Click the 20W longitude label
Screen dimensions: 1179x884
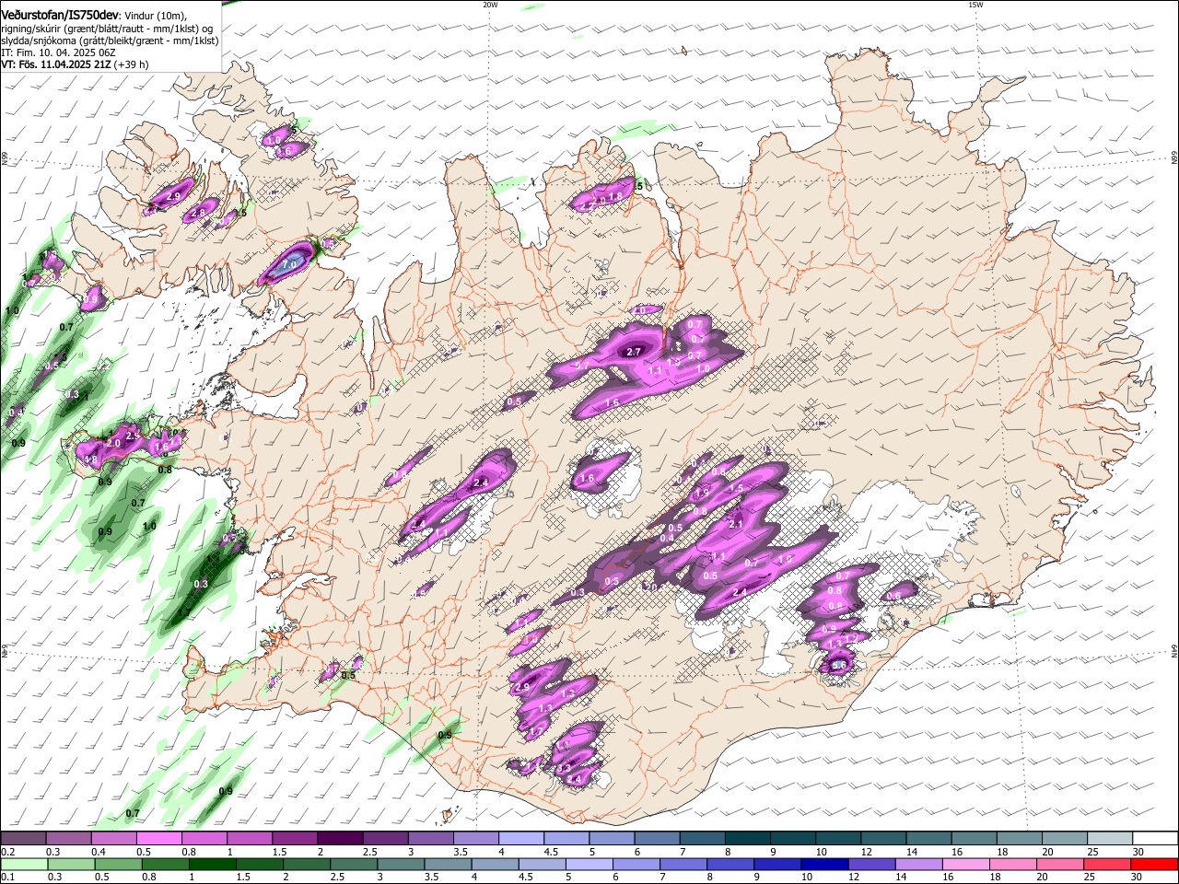tap(490, 5)
